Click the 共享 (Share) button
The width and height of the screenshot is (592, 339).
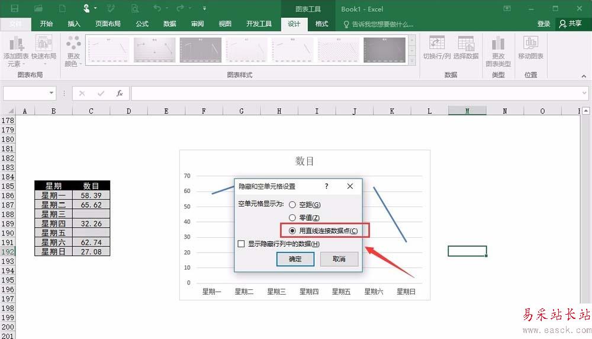571,24
